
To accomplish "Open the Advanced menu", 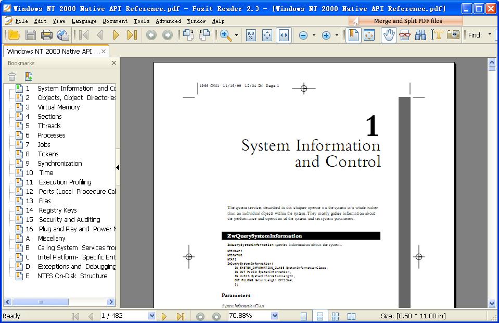I will coord(169,21).
